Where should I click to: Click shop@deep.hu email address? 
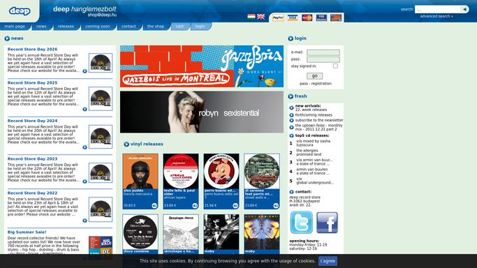pyautogui.click(x=102, y=15)
